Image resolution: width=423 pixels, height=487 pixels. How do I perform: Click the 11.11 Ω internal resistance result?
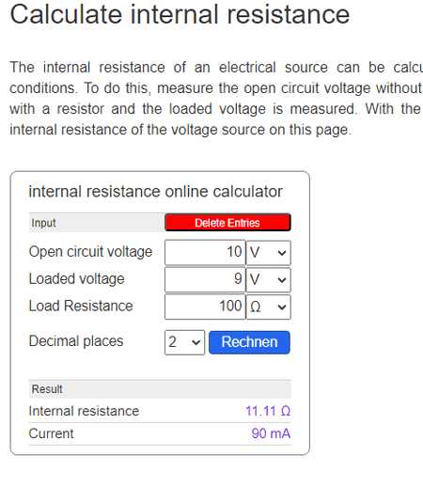pyautogui.click(x=268, y=411)
